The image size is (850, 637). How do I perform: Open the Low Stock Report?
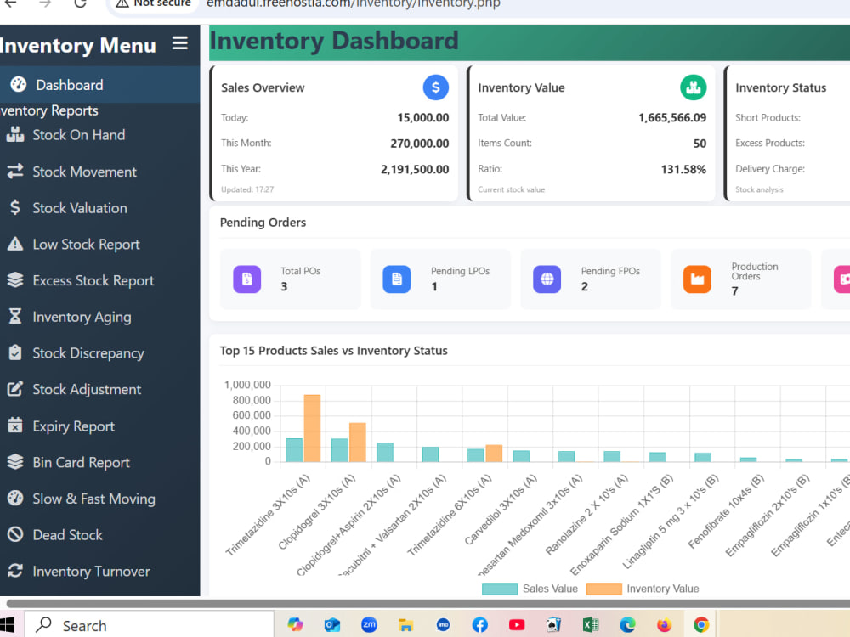[86, 245]
